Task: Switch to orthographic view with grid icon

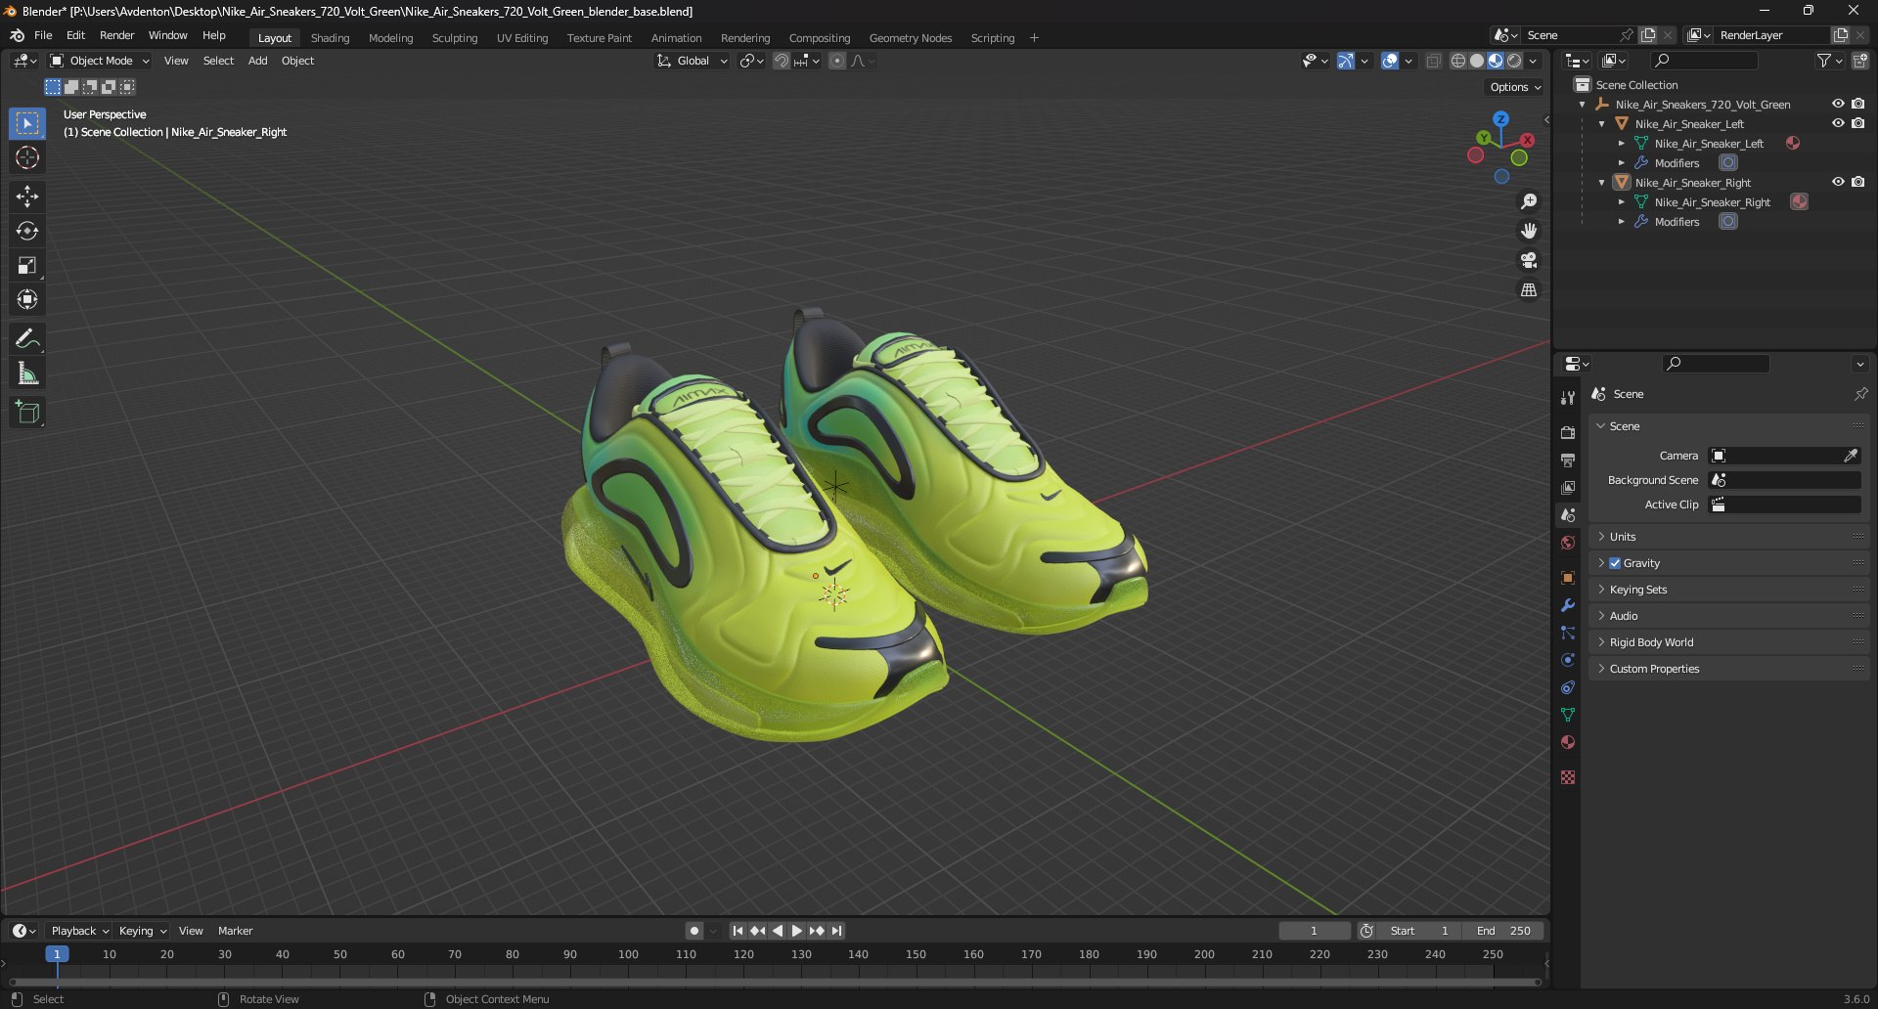Action: click(1528, 290)
